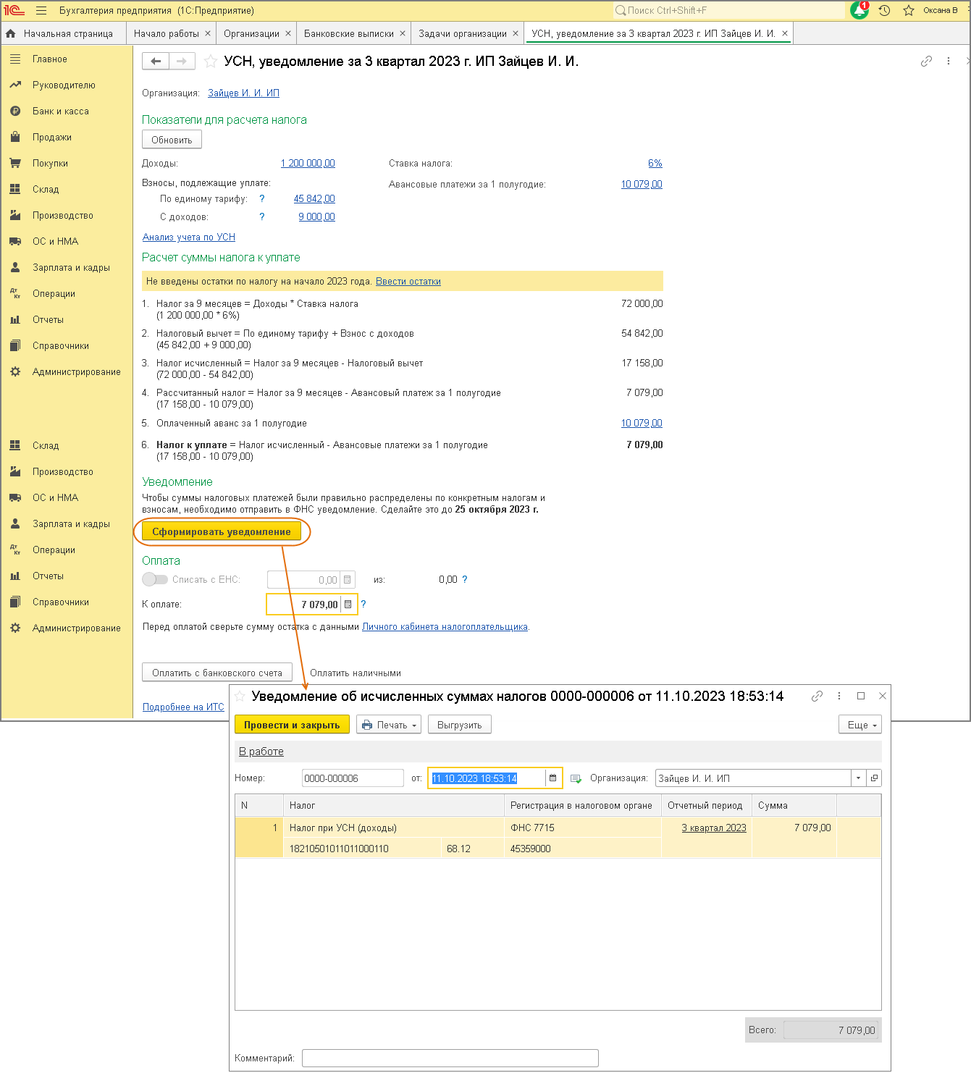Open three-dot menu in the Уведомление dialog
This screenshot has width=971, height=1073.
pyautogui.click(x=839, y=696)
